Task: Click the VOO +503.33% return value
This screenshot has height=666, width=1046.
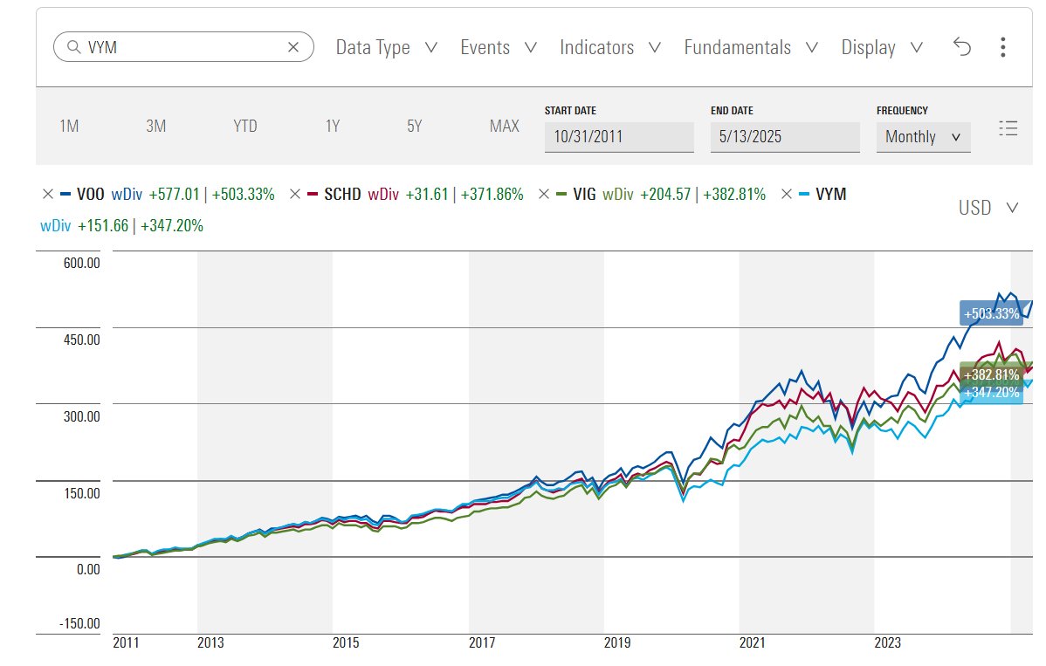Action: click(243, 194)
